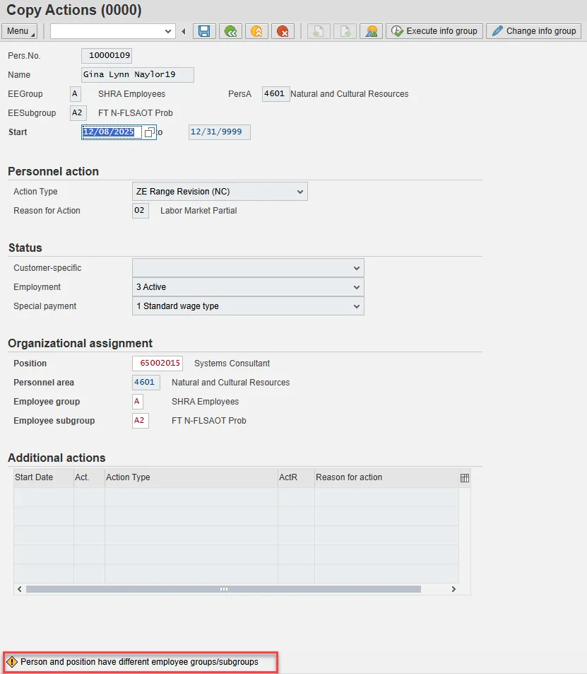
Task: Click the green Back icon
Action: coord(230,31)
